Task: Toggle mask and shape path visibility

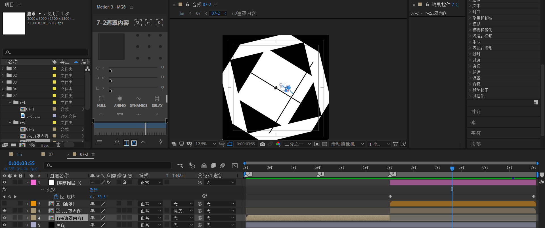Action: [230, 144]
